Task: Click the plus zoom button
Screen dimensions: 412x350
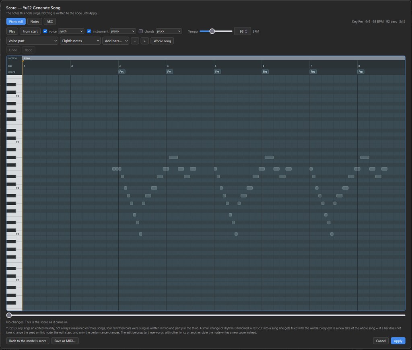Action: [145, 41]
